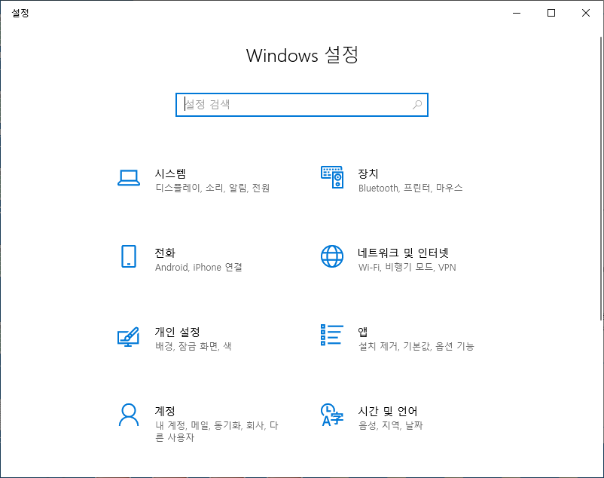Open the 시간 및 언어 clock icon
The image size is (604, 478).
331,415
